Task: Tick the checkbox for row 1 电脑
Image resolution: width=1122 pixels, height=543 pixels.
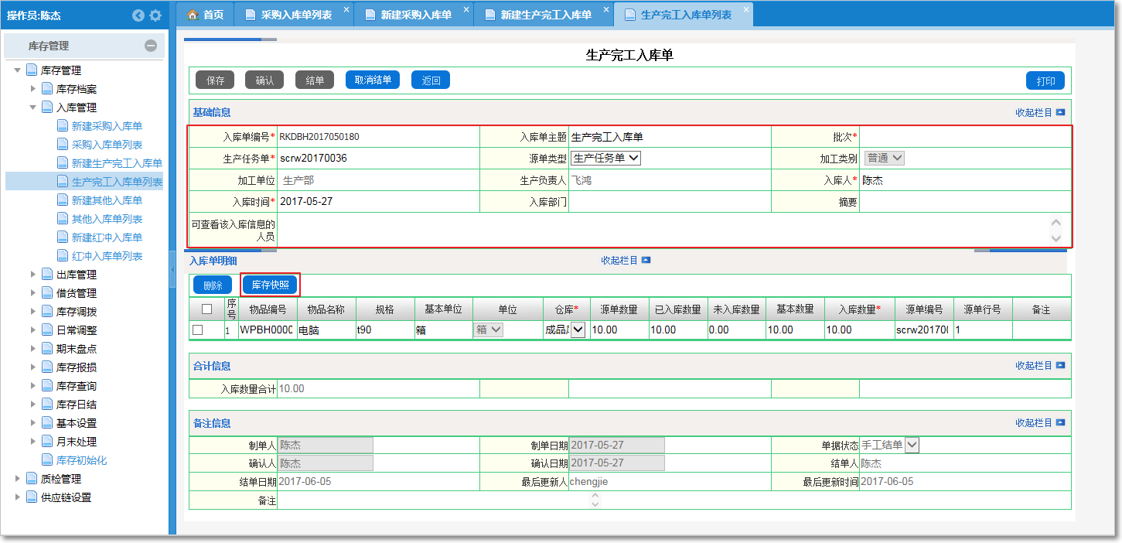Action: point(198,330)
